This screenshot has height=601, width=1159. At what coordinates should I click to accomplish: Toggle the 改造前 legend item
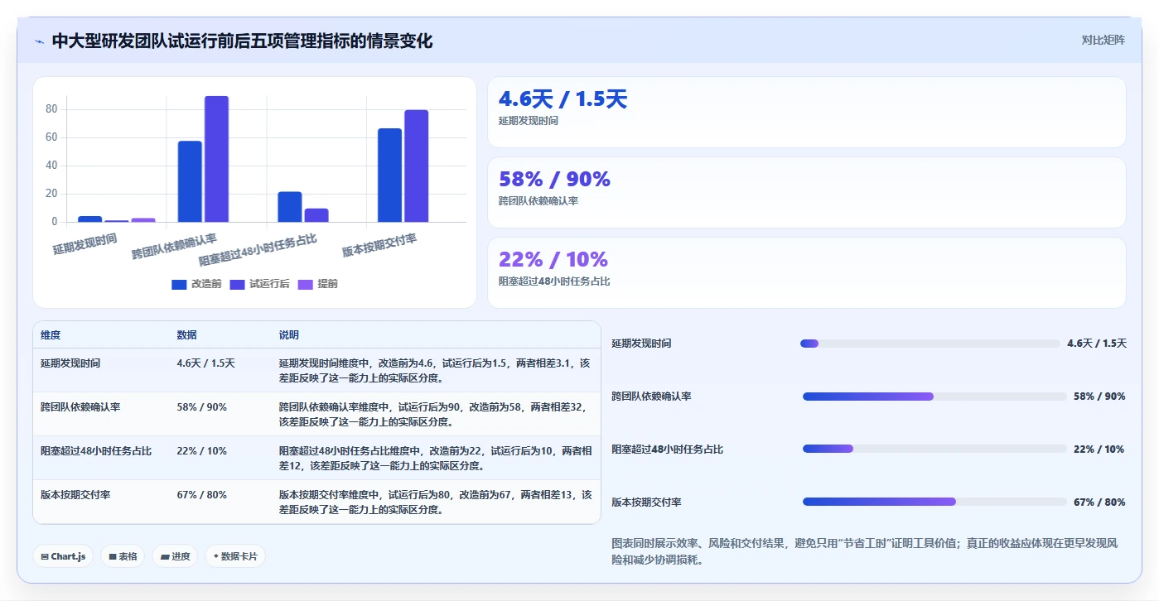point(196,284)
